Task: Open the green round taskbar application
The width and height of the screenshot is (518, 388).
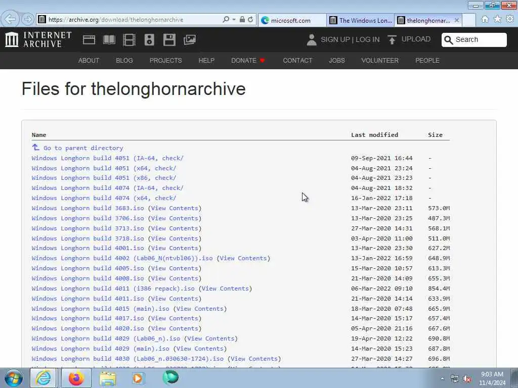Action: [x=170, y=378]
